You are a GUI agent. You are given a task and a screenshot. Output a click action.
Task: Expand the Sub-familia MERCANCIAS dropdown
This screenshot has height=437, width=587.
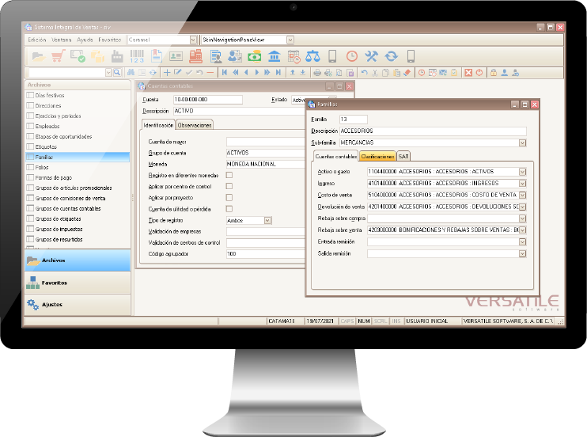[x=522, y=142]
